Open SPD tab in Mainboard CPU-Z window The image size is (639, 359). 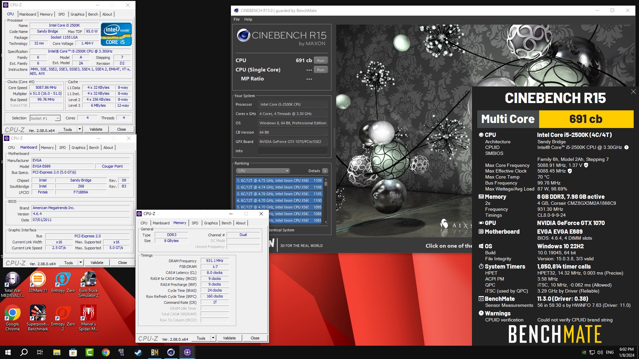(63, 148)
